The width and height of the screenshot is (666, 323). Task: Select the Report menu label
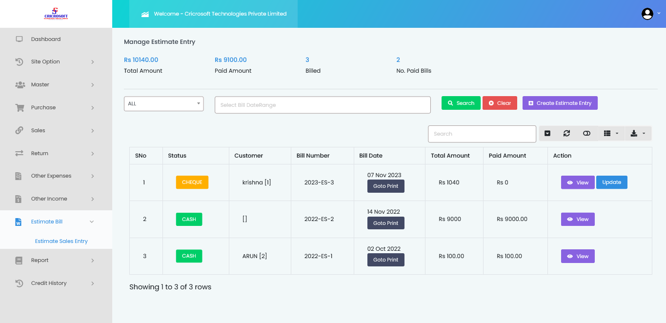click(x=40, y=260)
